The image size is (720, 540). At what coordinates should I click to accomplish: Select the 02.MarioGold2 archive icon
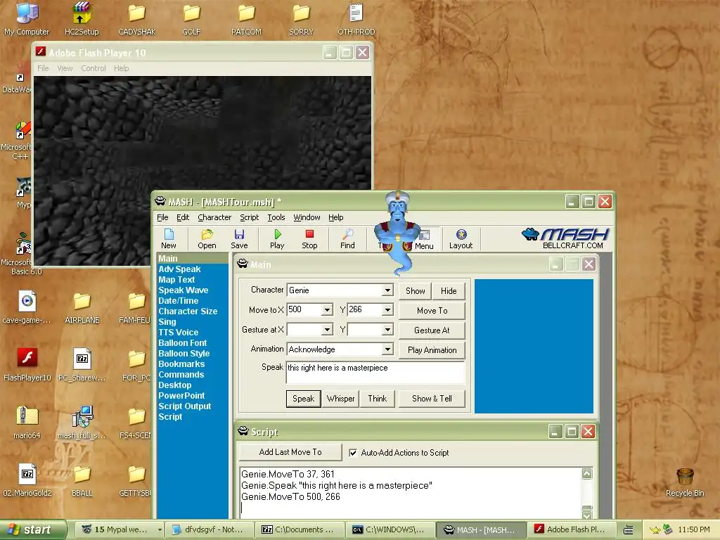(27, 480)
